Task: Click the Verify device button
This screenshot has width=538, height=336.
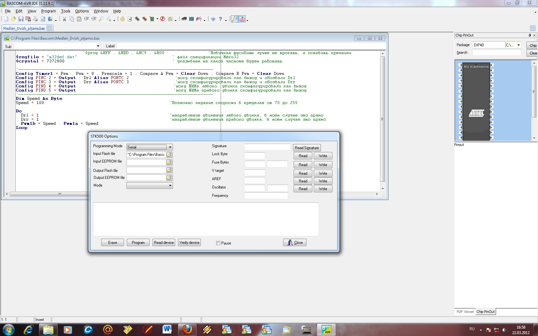Action: (x=189, y=243)
